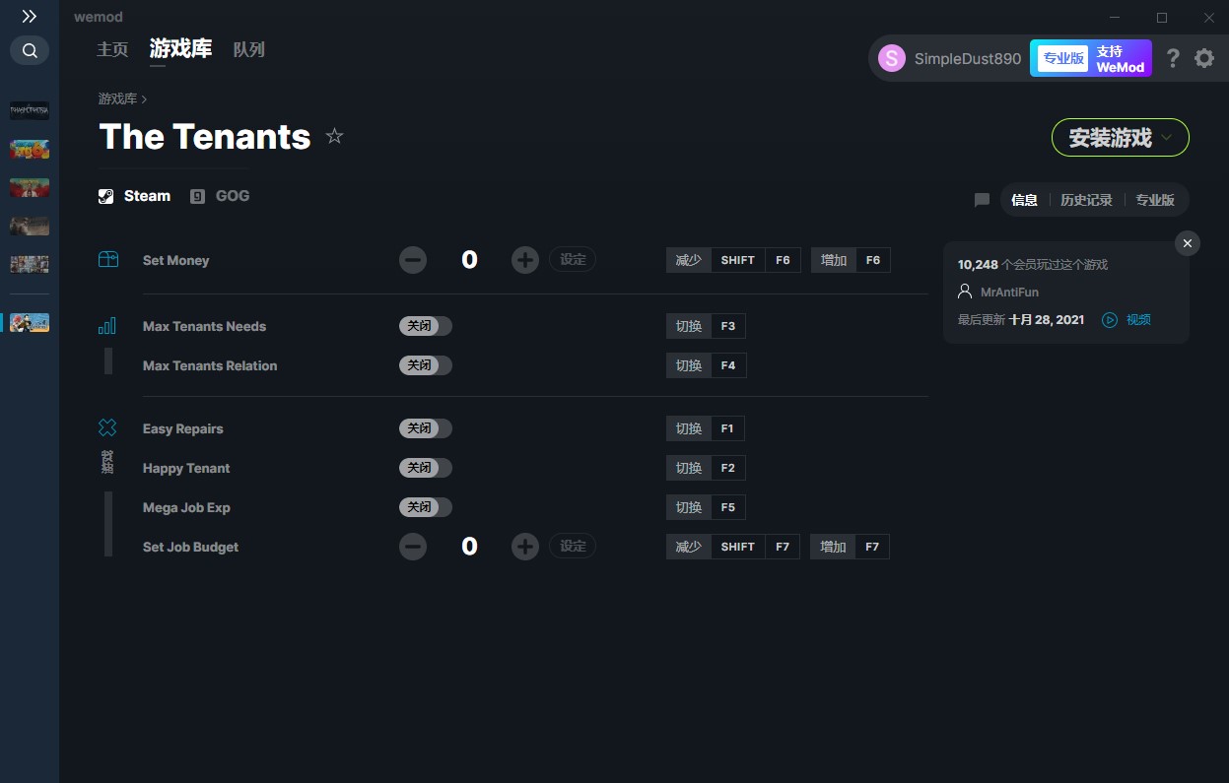Click the F5 hotkey for Mega Job Exp
The height and width of the screenshot is (783, 1229).
727,507
